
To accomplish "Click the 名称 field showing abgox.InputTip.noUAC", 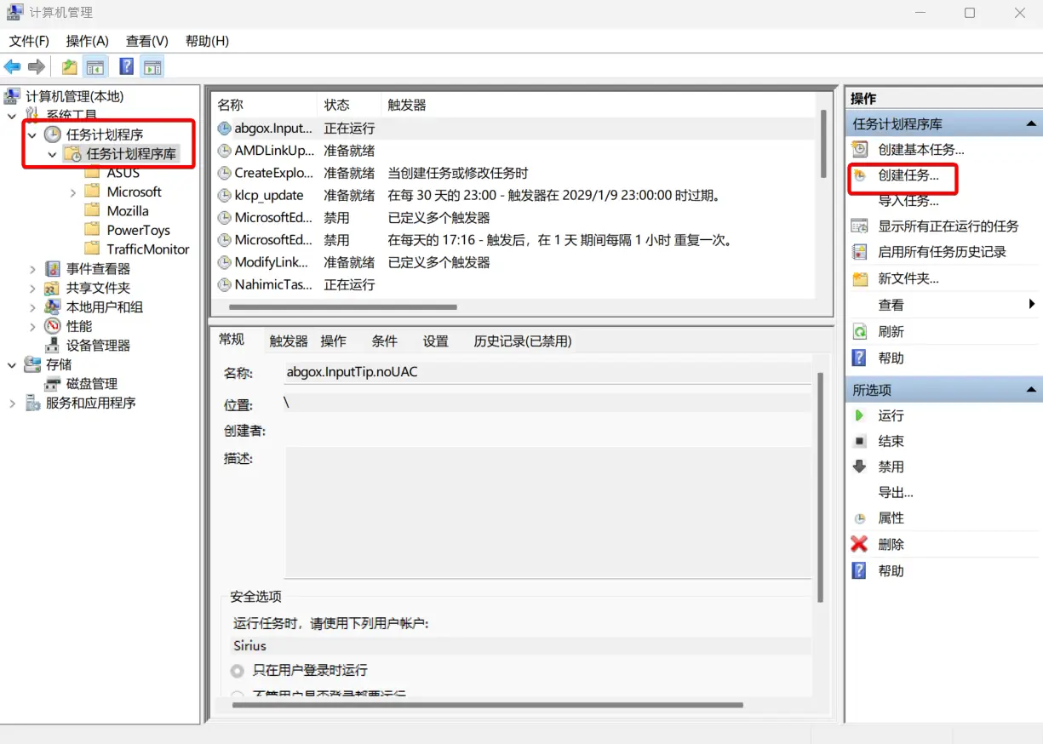I will point(547,372).
